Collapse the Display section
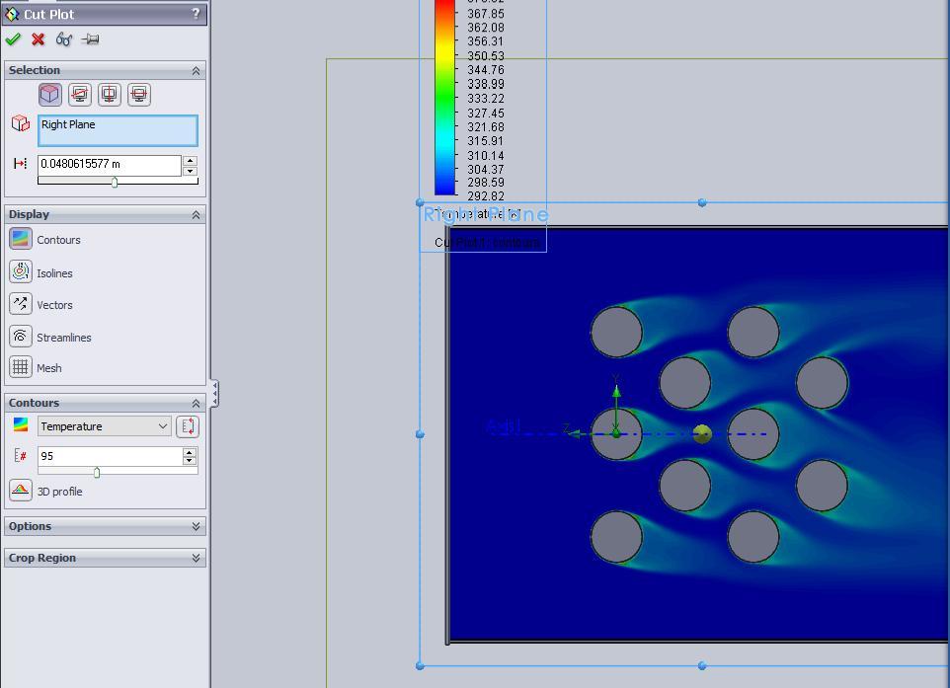This screenshot has width=950, height=688. (196, 215)
